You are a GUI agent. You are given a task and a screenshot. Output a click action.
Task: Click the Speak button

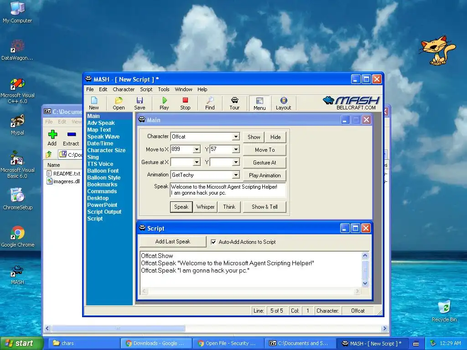(182, 207)
